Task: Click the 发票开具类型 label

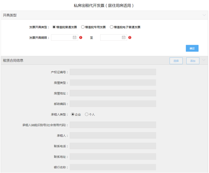Action: 39,27
